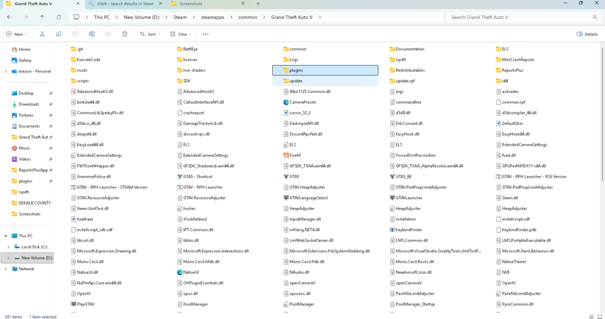Select the d3d9.dll file
Image resolution: width=605 pixels, height=319 pixels.
click(400, 113)
